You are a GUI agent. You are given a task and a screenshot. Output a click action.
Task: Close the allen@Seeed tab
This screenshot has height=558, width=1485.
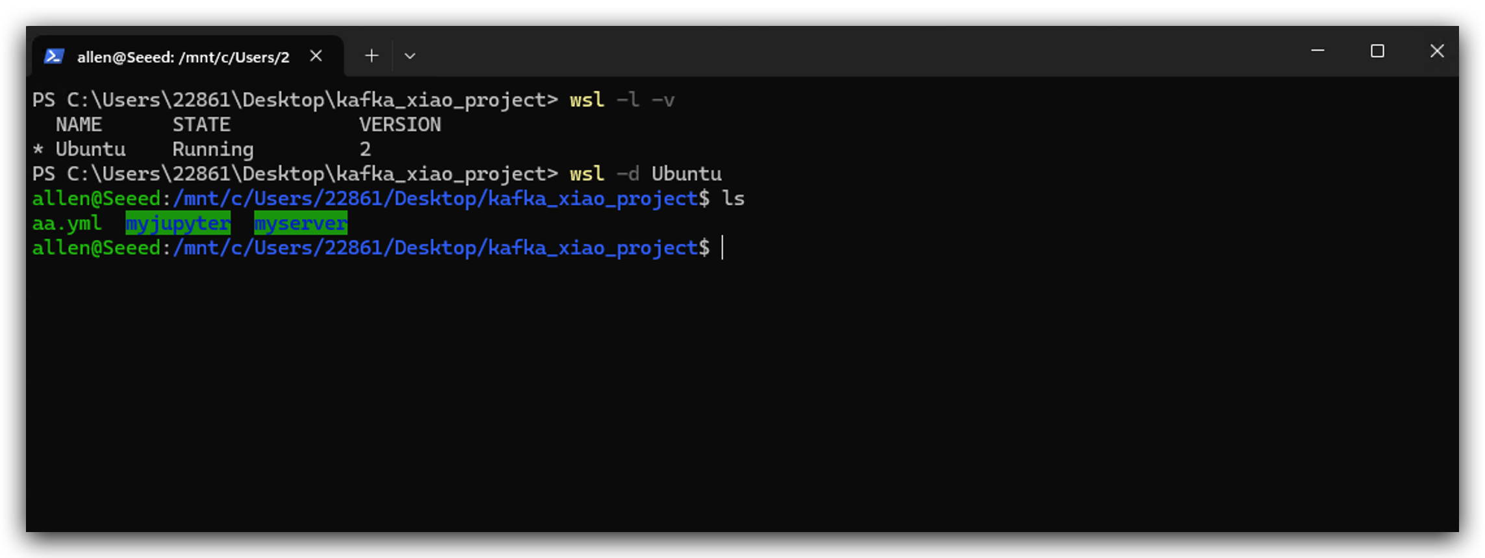316,56
